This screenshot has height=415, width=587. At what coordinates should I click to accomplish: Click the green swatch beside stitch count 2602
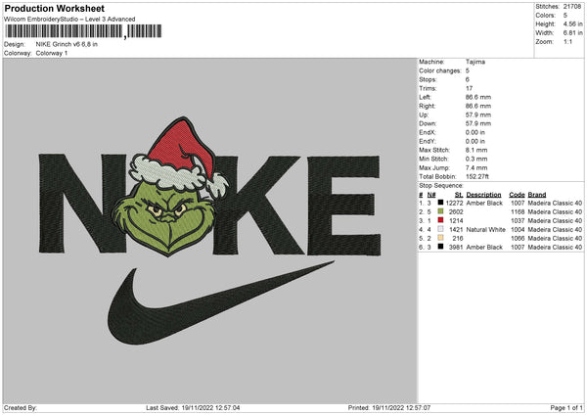(440, 211)
